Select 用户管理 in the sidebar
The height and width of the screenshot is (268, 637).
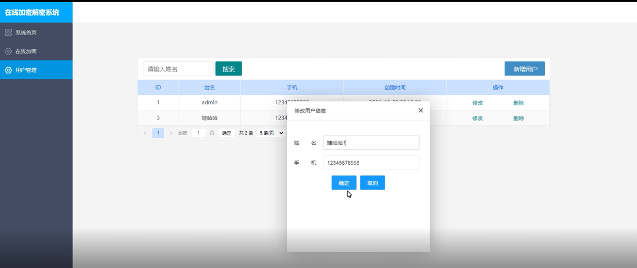tap(26, 70)
